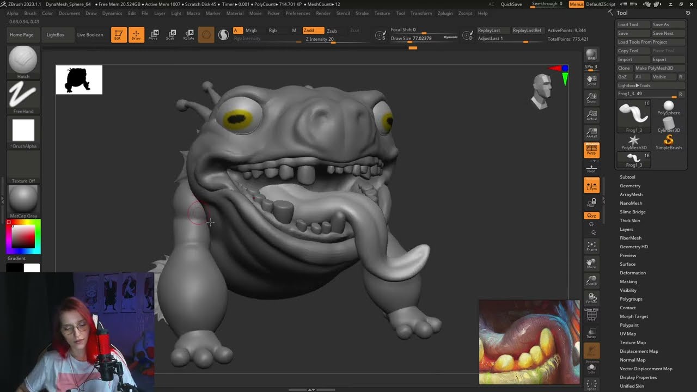Toggle Transp transparency mode

[x=591, y=333]
